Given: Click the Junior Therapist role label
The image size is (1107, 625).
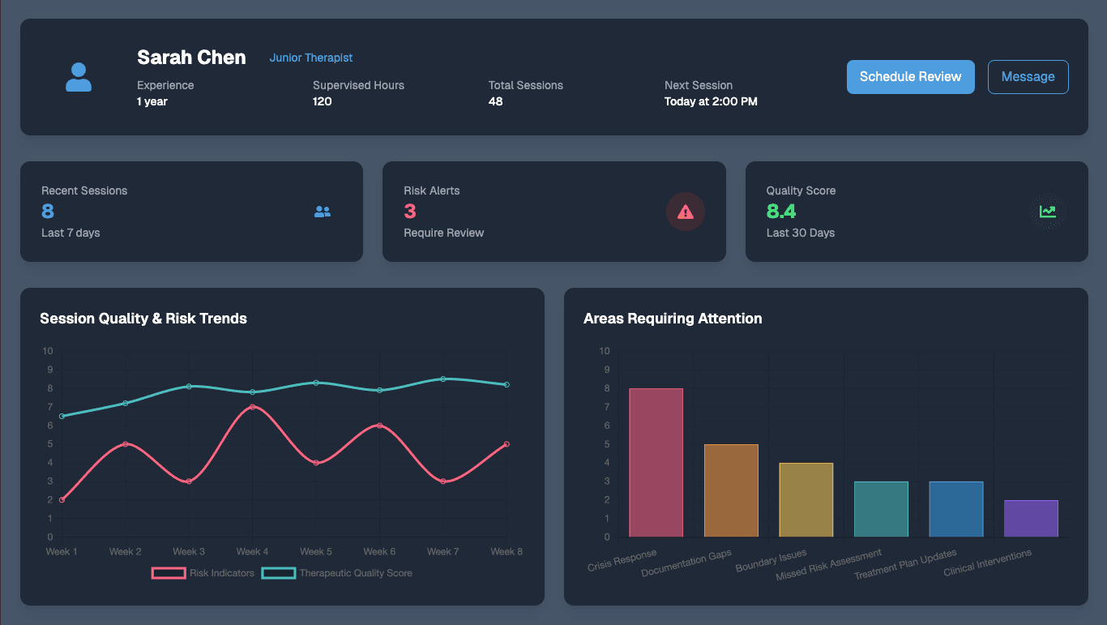Looking at the screenshot, I should point(311,58).
